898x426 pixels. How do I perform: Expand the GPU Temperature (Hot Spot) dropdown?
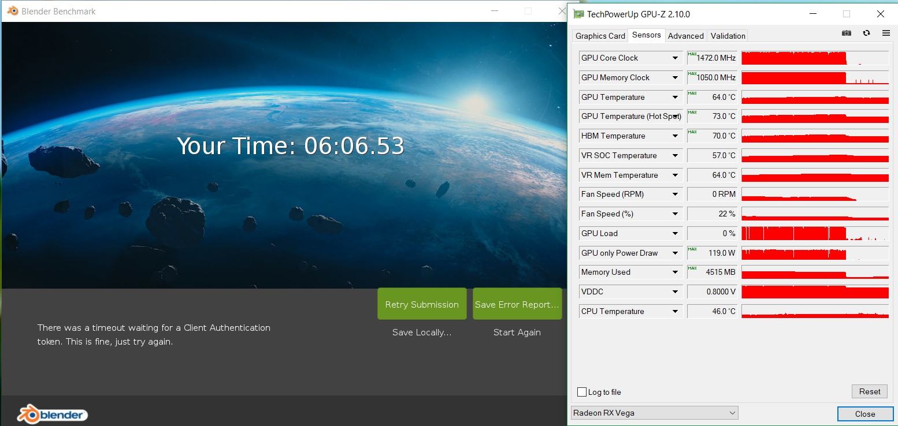(675, 116)
